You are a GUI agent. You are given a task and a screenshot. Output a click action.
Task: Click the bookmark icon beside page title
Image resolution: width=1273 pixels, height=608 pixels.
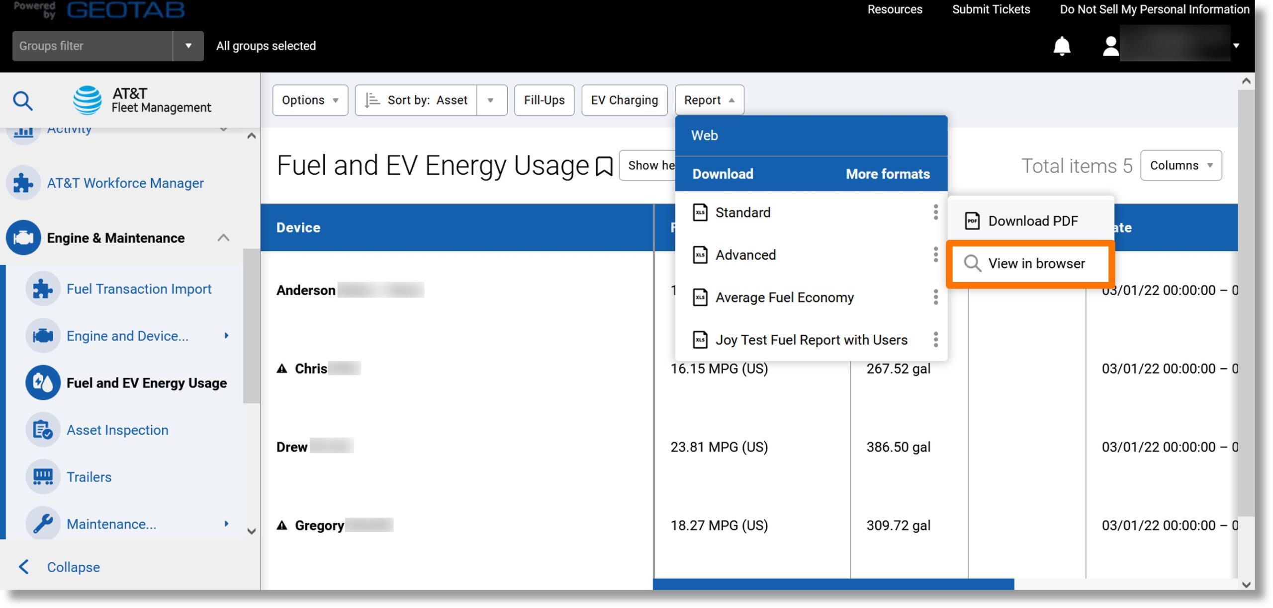click(x=604, y=166)
